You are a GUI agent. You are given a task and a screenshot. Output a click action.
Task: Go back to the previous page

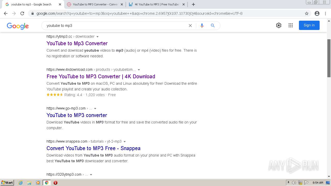point(6,13)
